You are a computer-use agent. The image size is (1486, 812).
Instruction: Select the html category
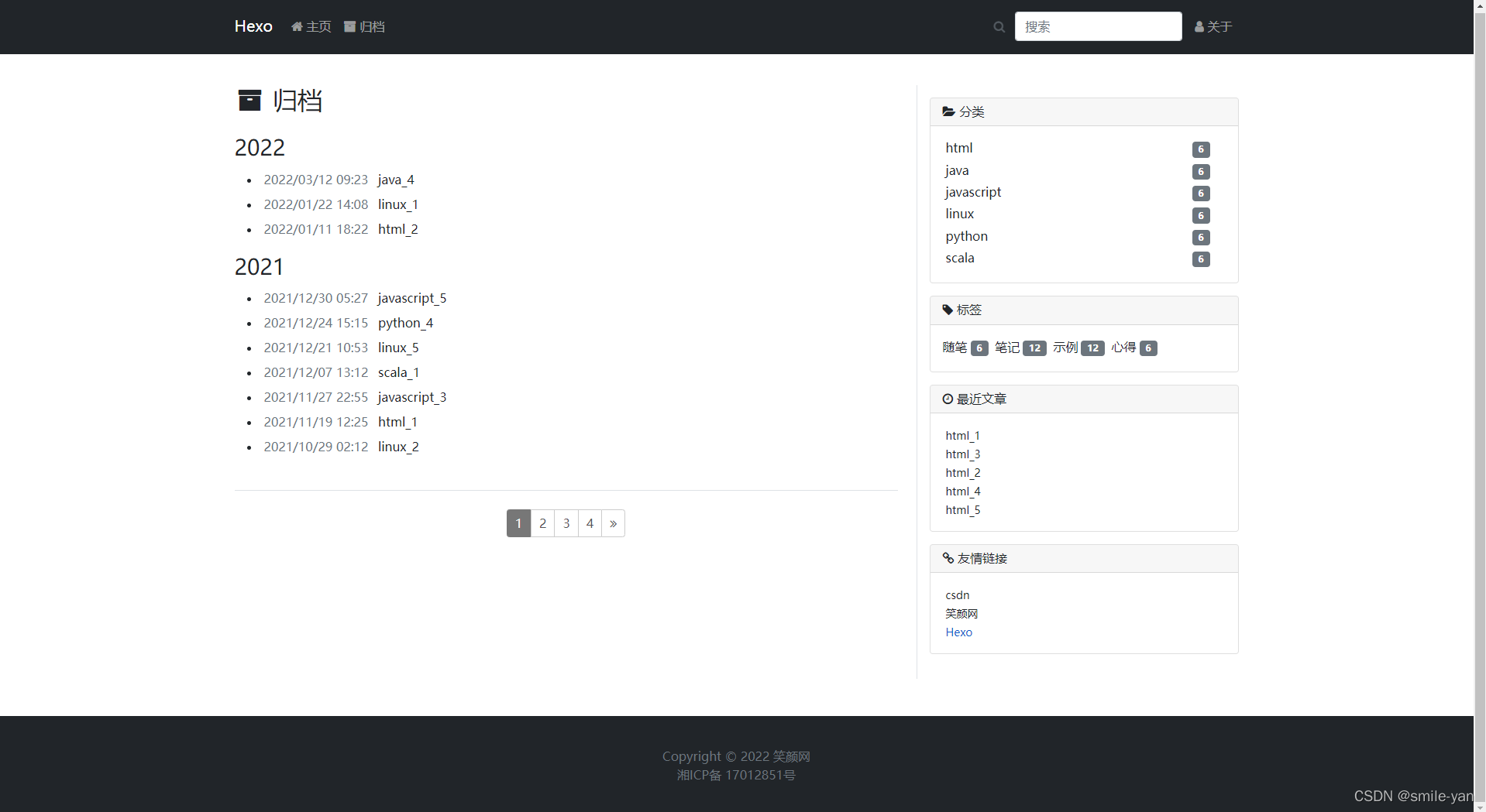(959, 148)
